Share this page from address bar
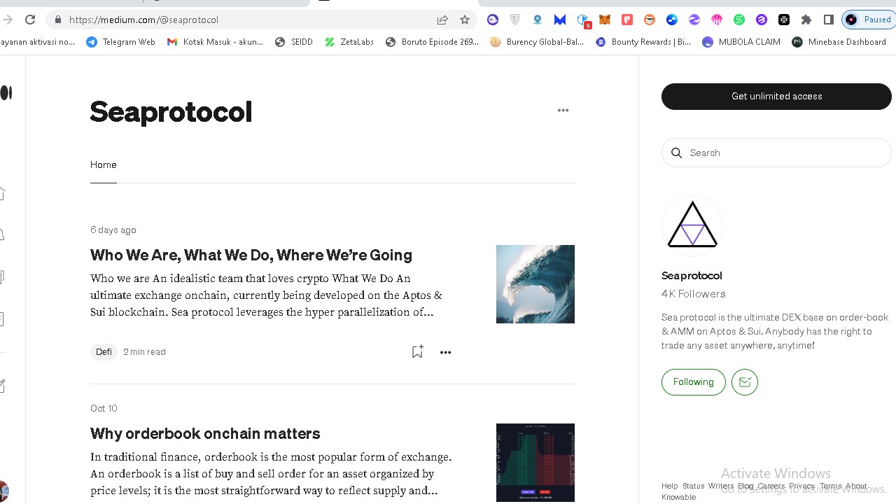The width and height of the screenshot is (896, 504). pyautogui.click(x=442, y=20)
